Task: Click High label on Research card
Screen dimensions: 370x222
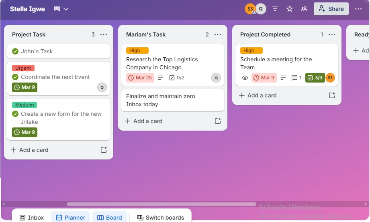Action: pos(137,50)
